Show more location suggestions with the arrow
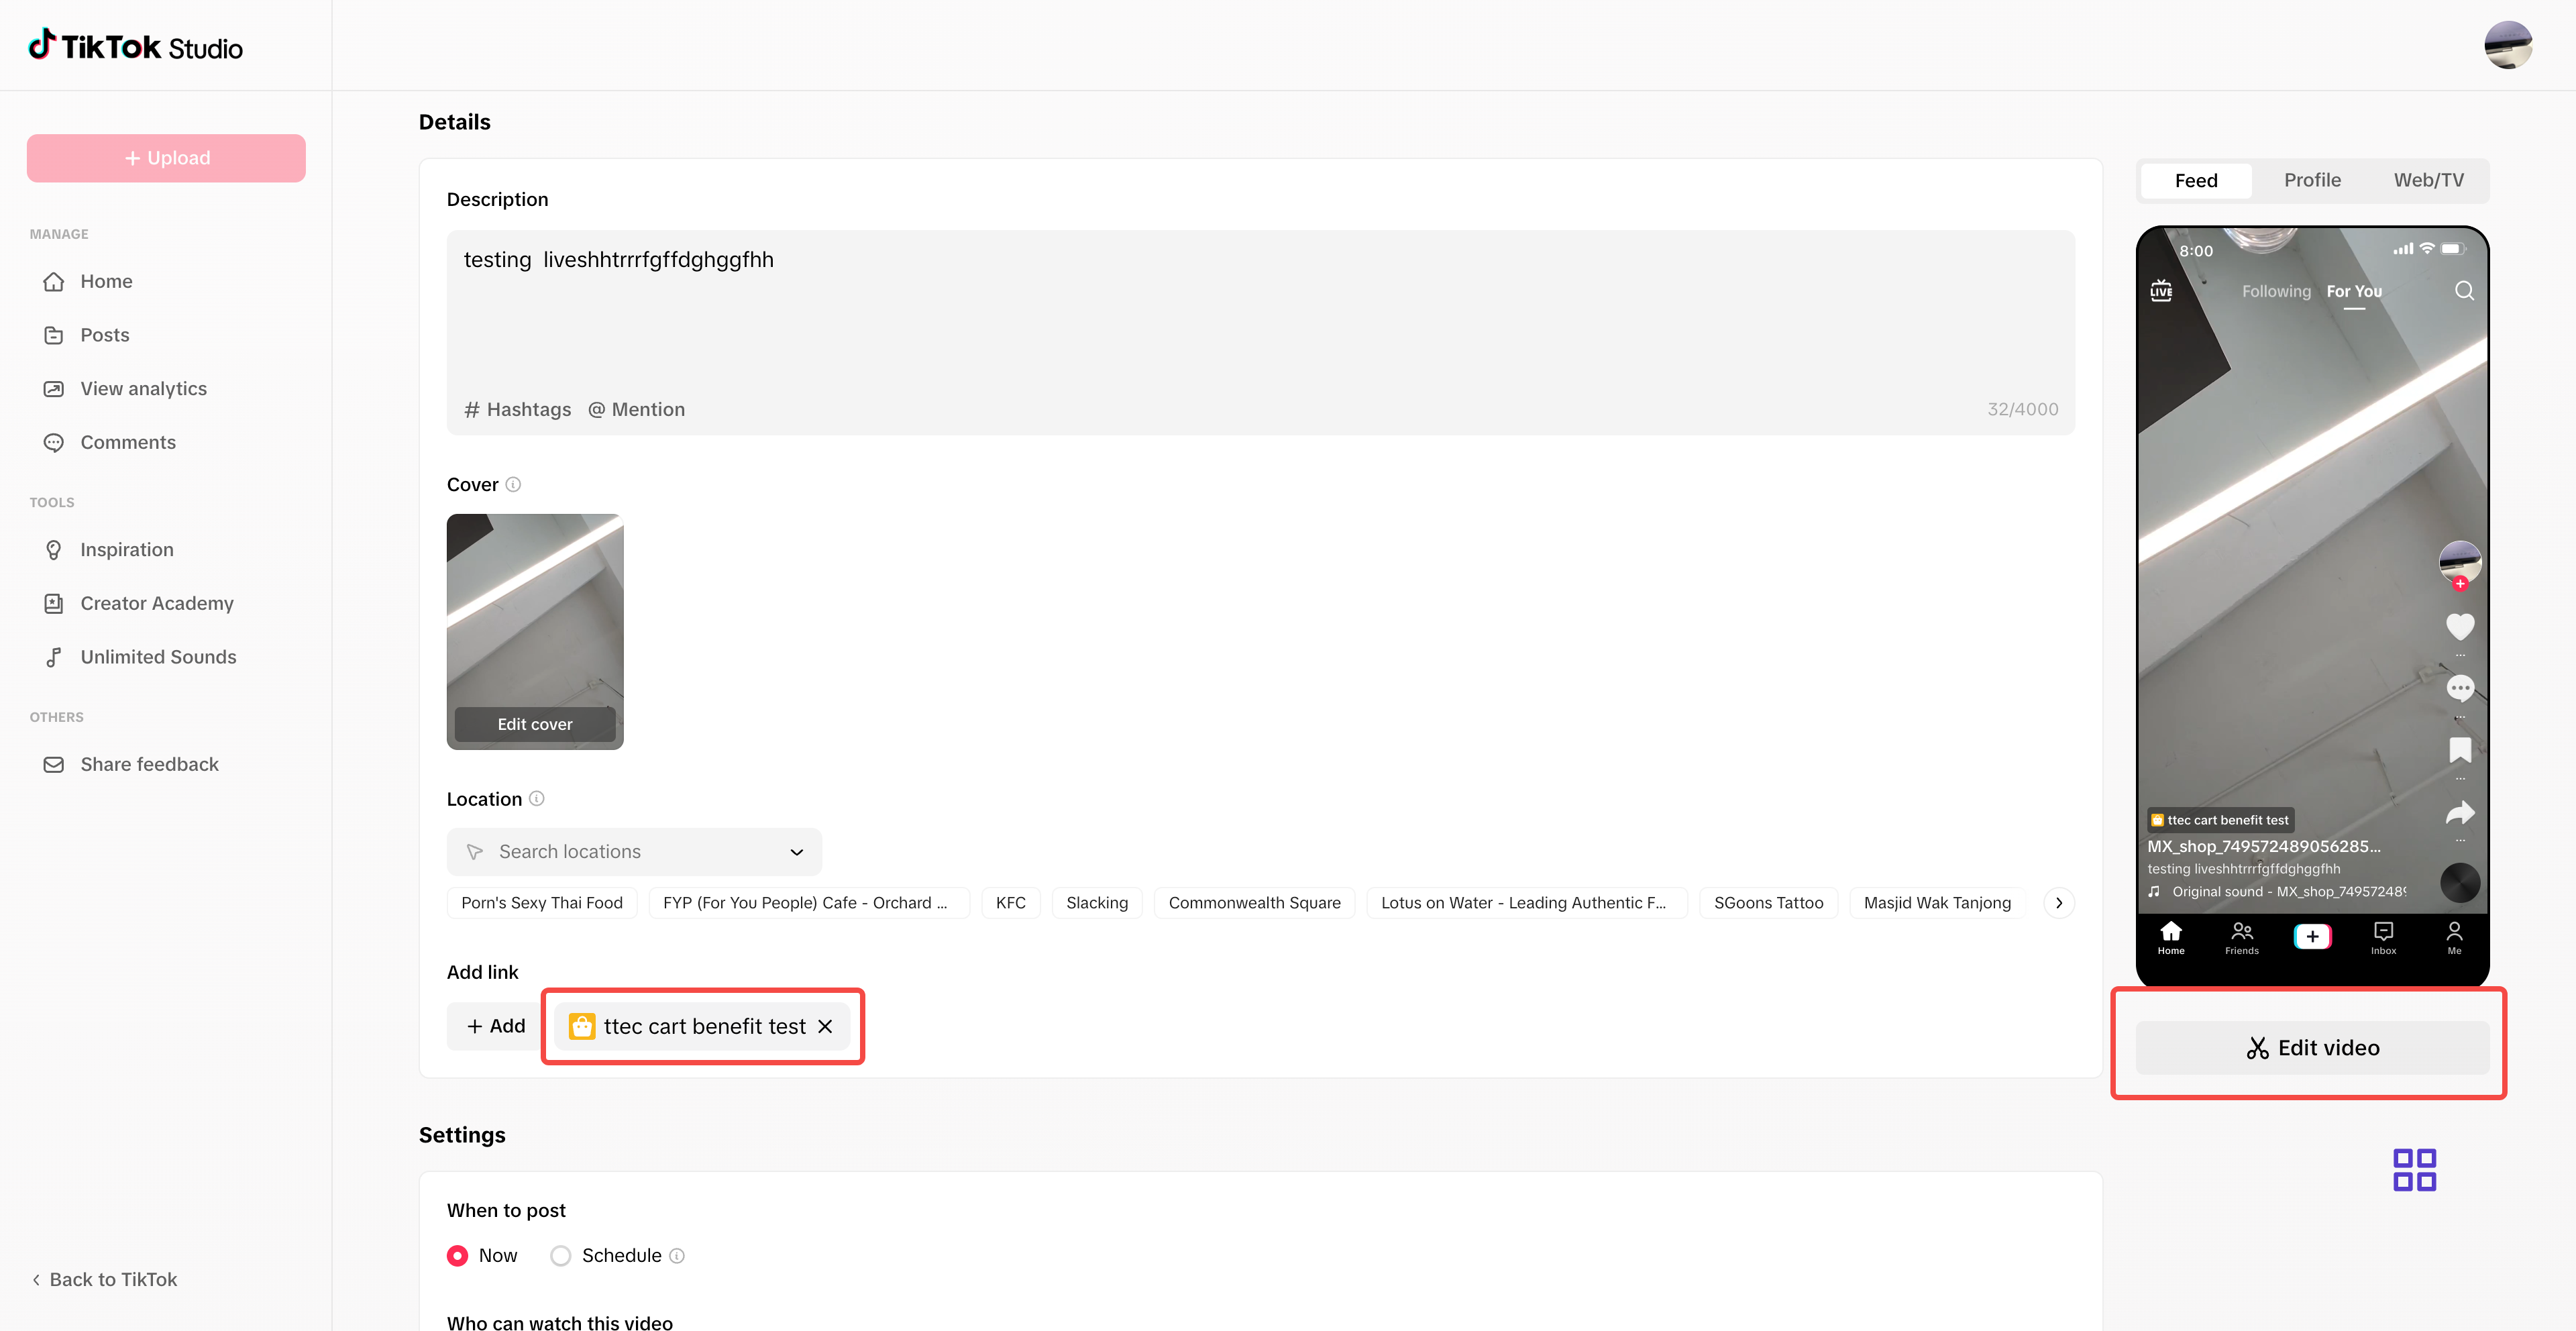Screen dimensions: 2576x1331 [x=2059, y=903]
